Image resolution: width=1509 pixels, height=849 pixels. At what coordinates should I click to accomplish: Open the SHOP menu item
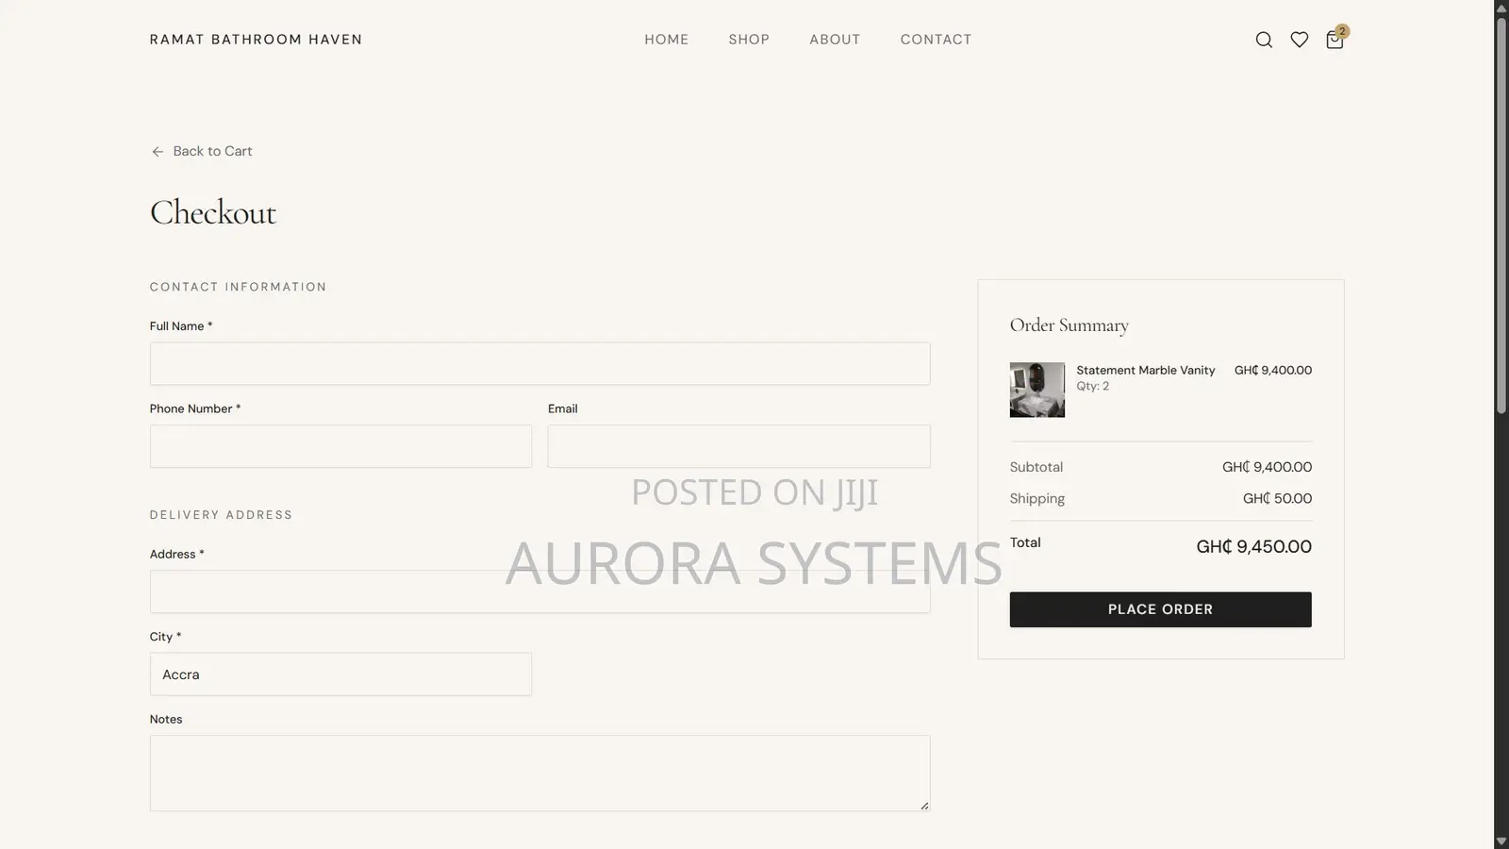(x=749, y=40)
